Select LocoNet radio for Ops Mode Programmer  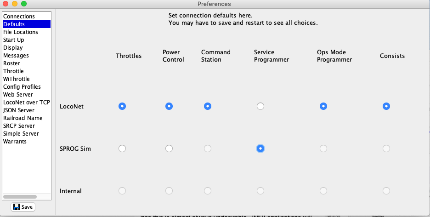pos(323,106)
